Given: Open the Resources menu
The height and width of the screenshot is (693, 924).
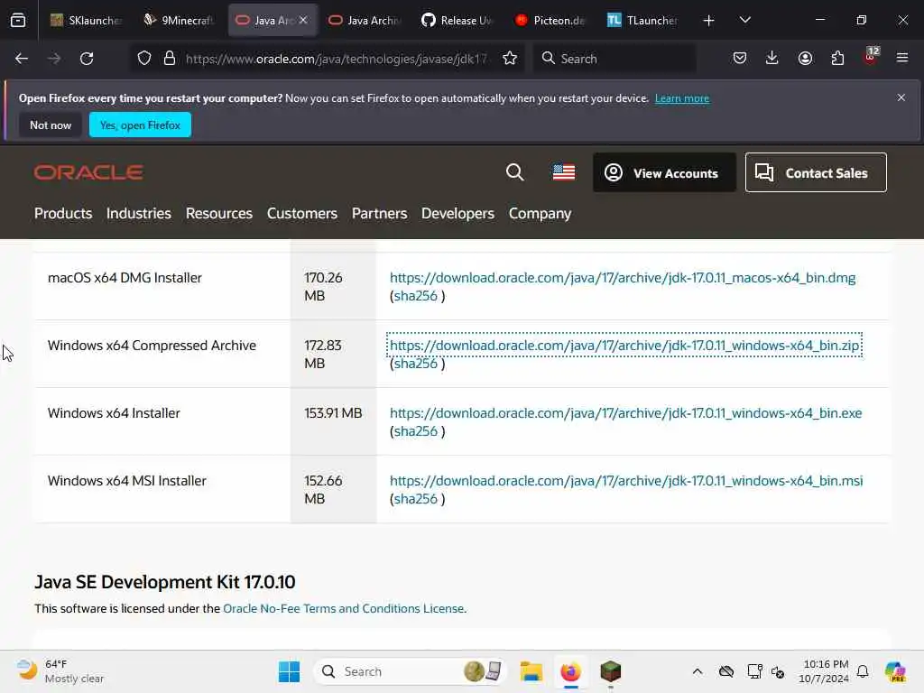Looking at the screenshot, I should click(x=219, y=213).
